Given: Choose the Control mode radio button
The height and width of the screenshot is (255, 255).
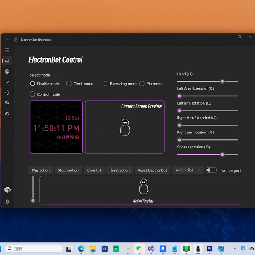Looking at the screenshot, I should click(32, 94).
